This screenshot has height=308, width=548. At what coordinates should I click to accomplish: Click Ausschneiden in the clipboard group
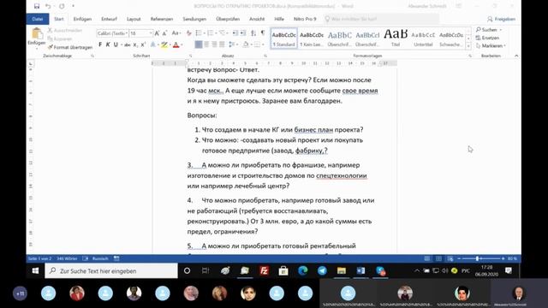click(65, 31)
